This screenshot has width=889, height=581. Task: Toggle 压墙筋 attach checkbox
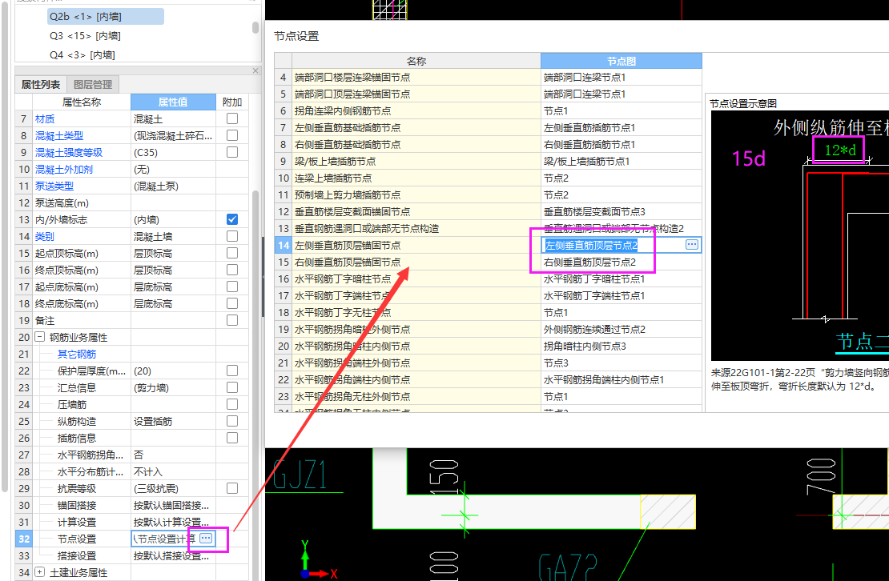(x=232, y=404)
